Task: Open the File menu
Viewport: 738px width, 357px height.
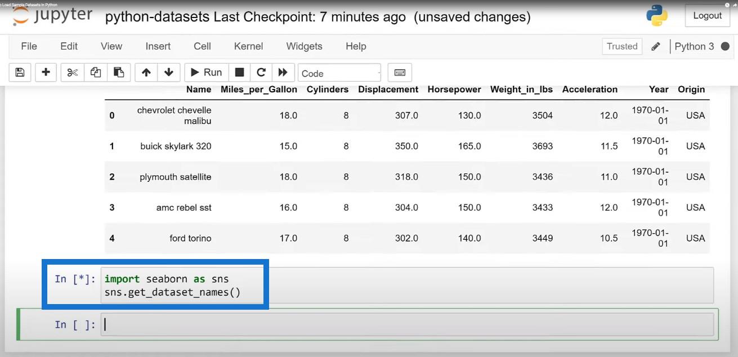Action: (x=29, y=46)
